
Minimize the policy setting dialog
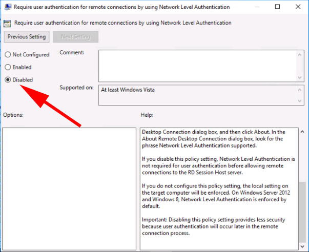point(257,7)
